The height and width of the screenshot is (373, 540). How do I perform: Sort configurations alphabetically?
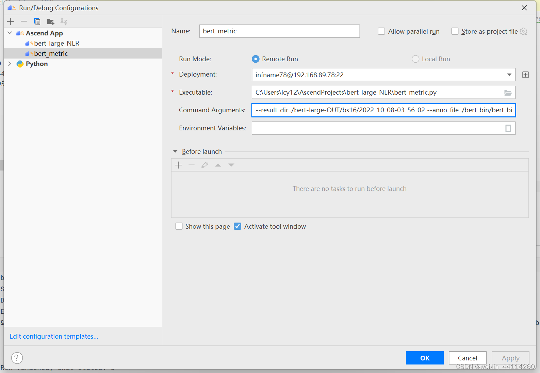[64, 21]
